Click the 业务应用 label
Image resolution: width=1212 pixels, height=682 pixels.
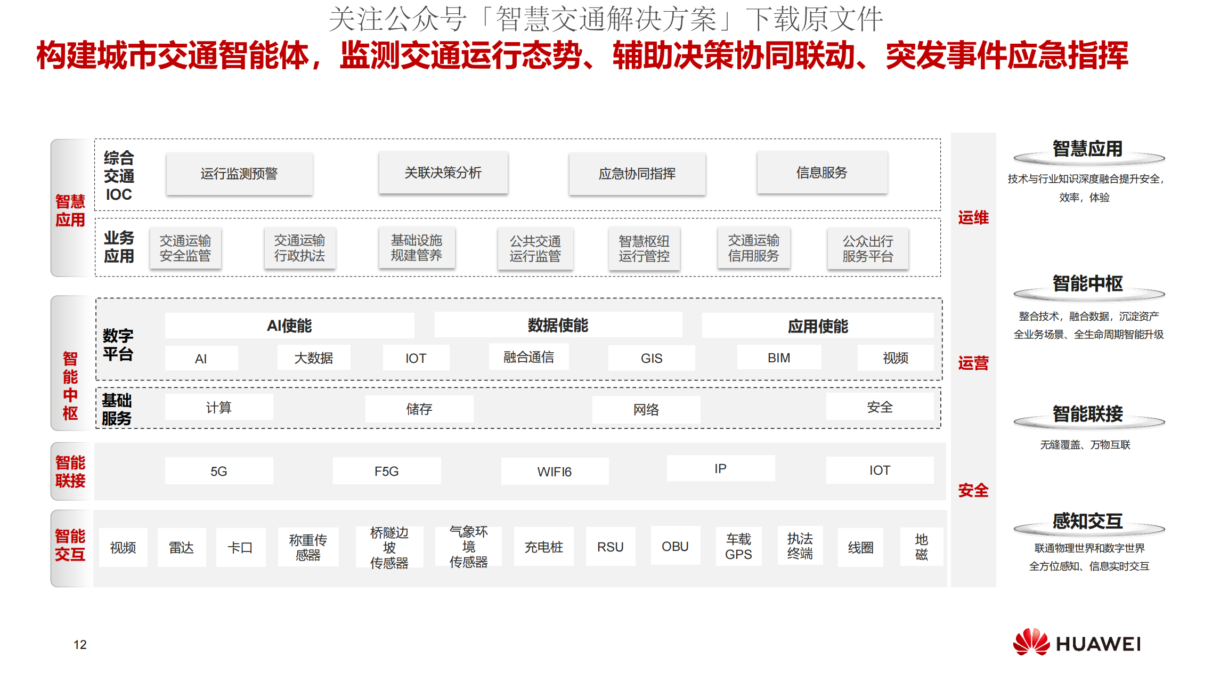point(119,247)
